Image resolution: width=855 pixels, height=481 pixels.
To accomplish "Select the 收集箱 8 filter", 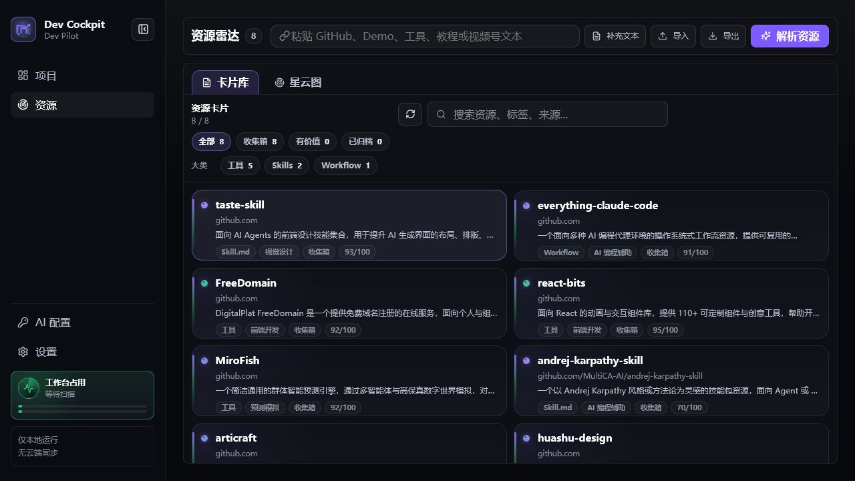I will (260, 142).
